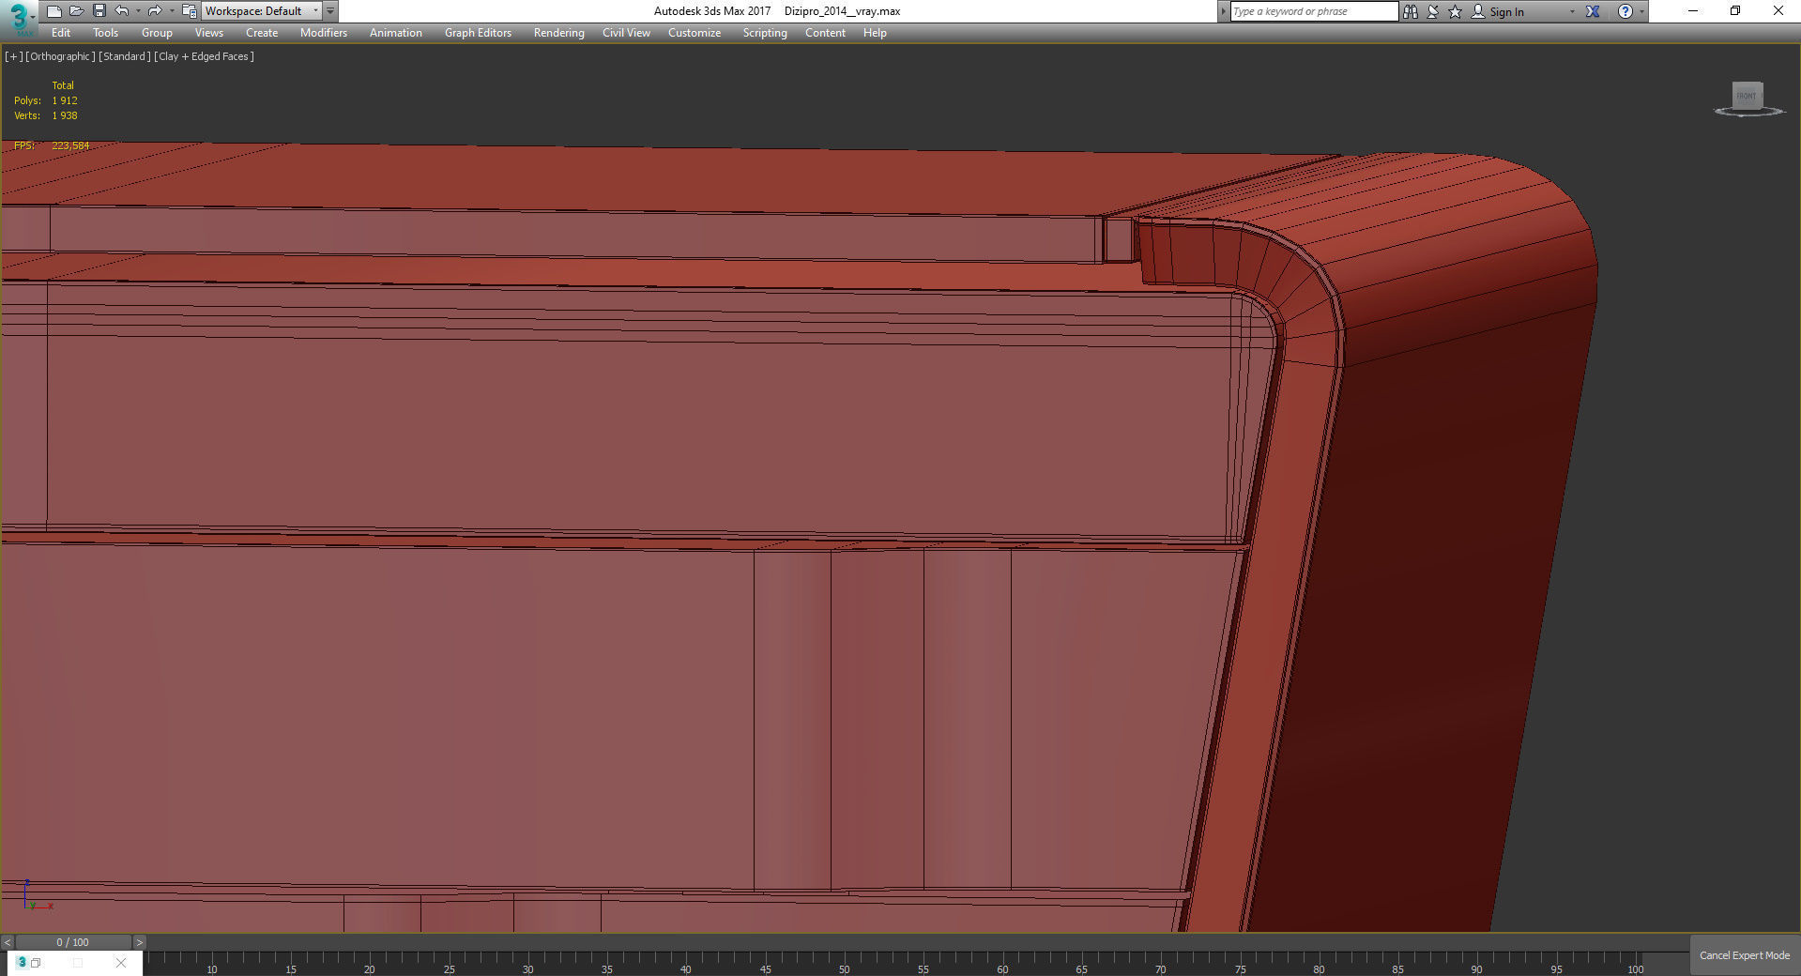Click the 0 / 100 time slider handle
1801x976 pixels.
(73, 942)
